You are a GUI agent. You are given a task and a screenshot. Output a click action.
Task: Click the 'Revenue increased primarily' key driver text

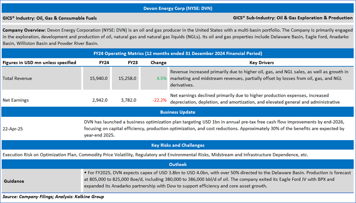[259, 78]
